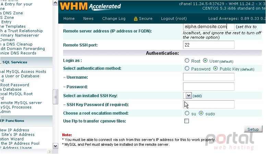The height and width of the screenshot is (154, 266).
Task: Open the Home menu item
Action: (69, 18)
